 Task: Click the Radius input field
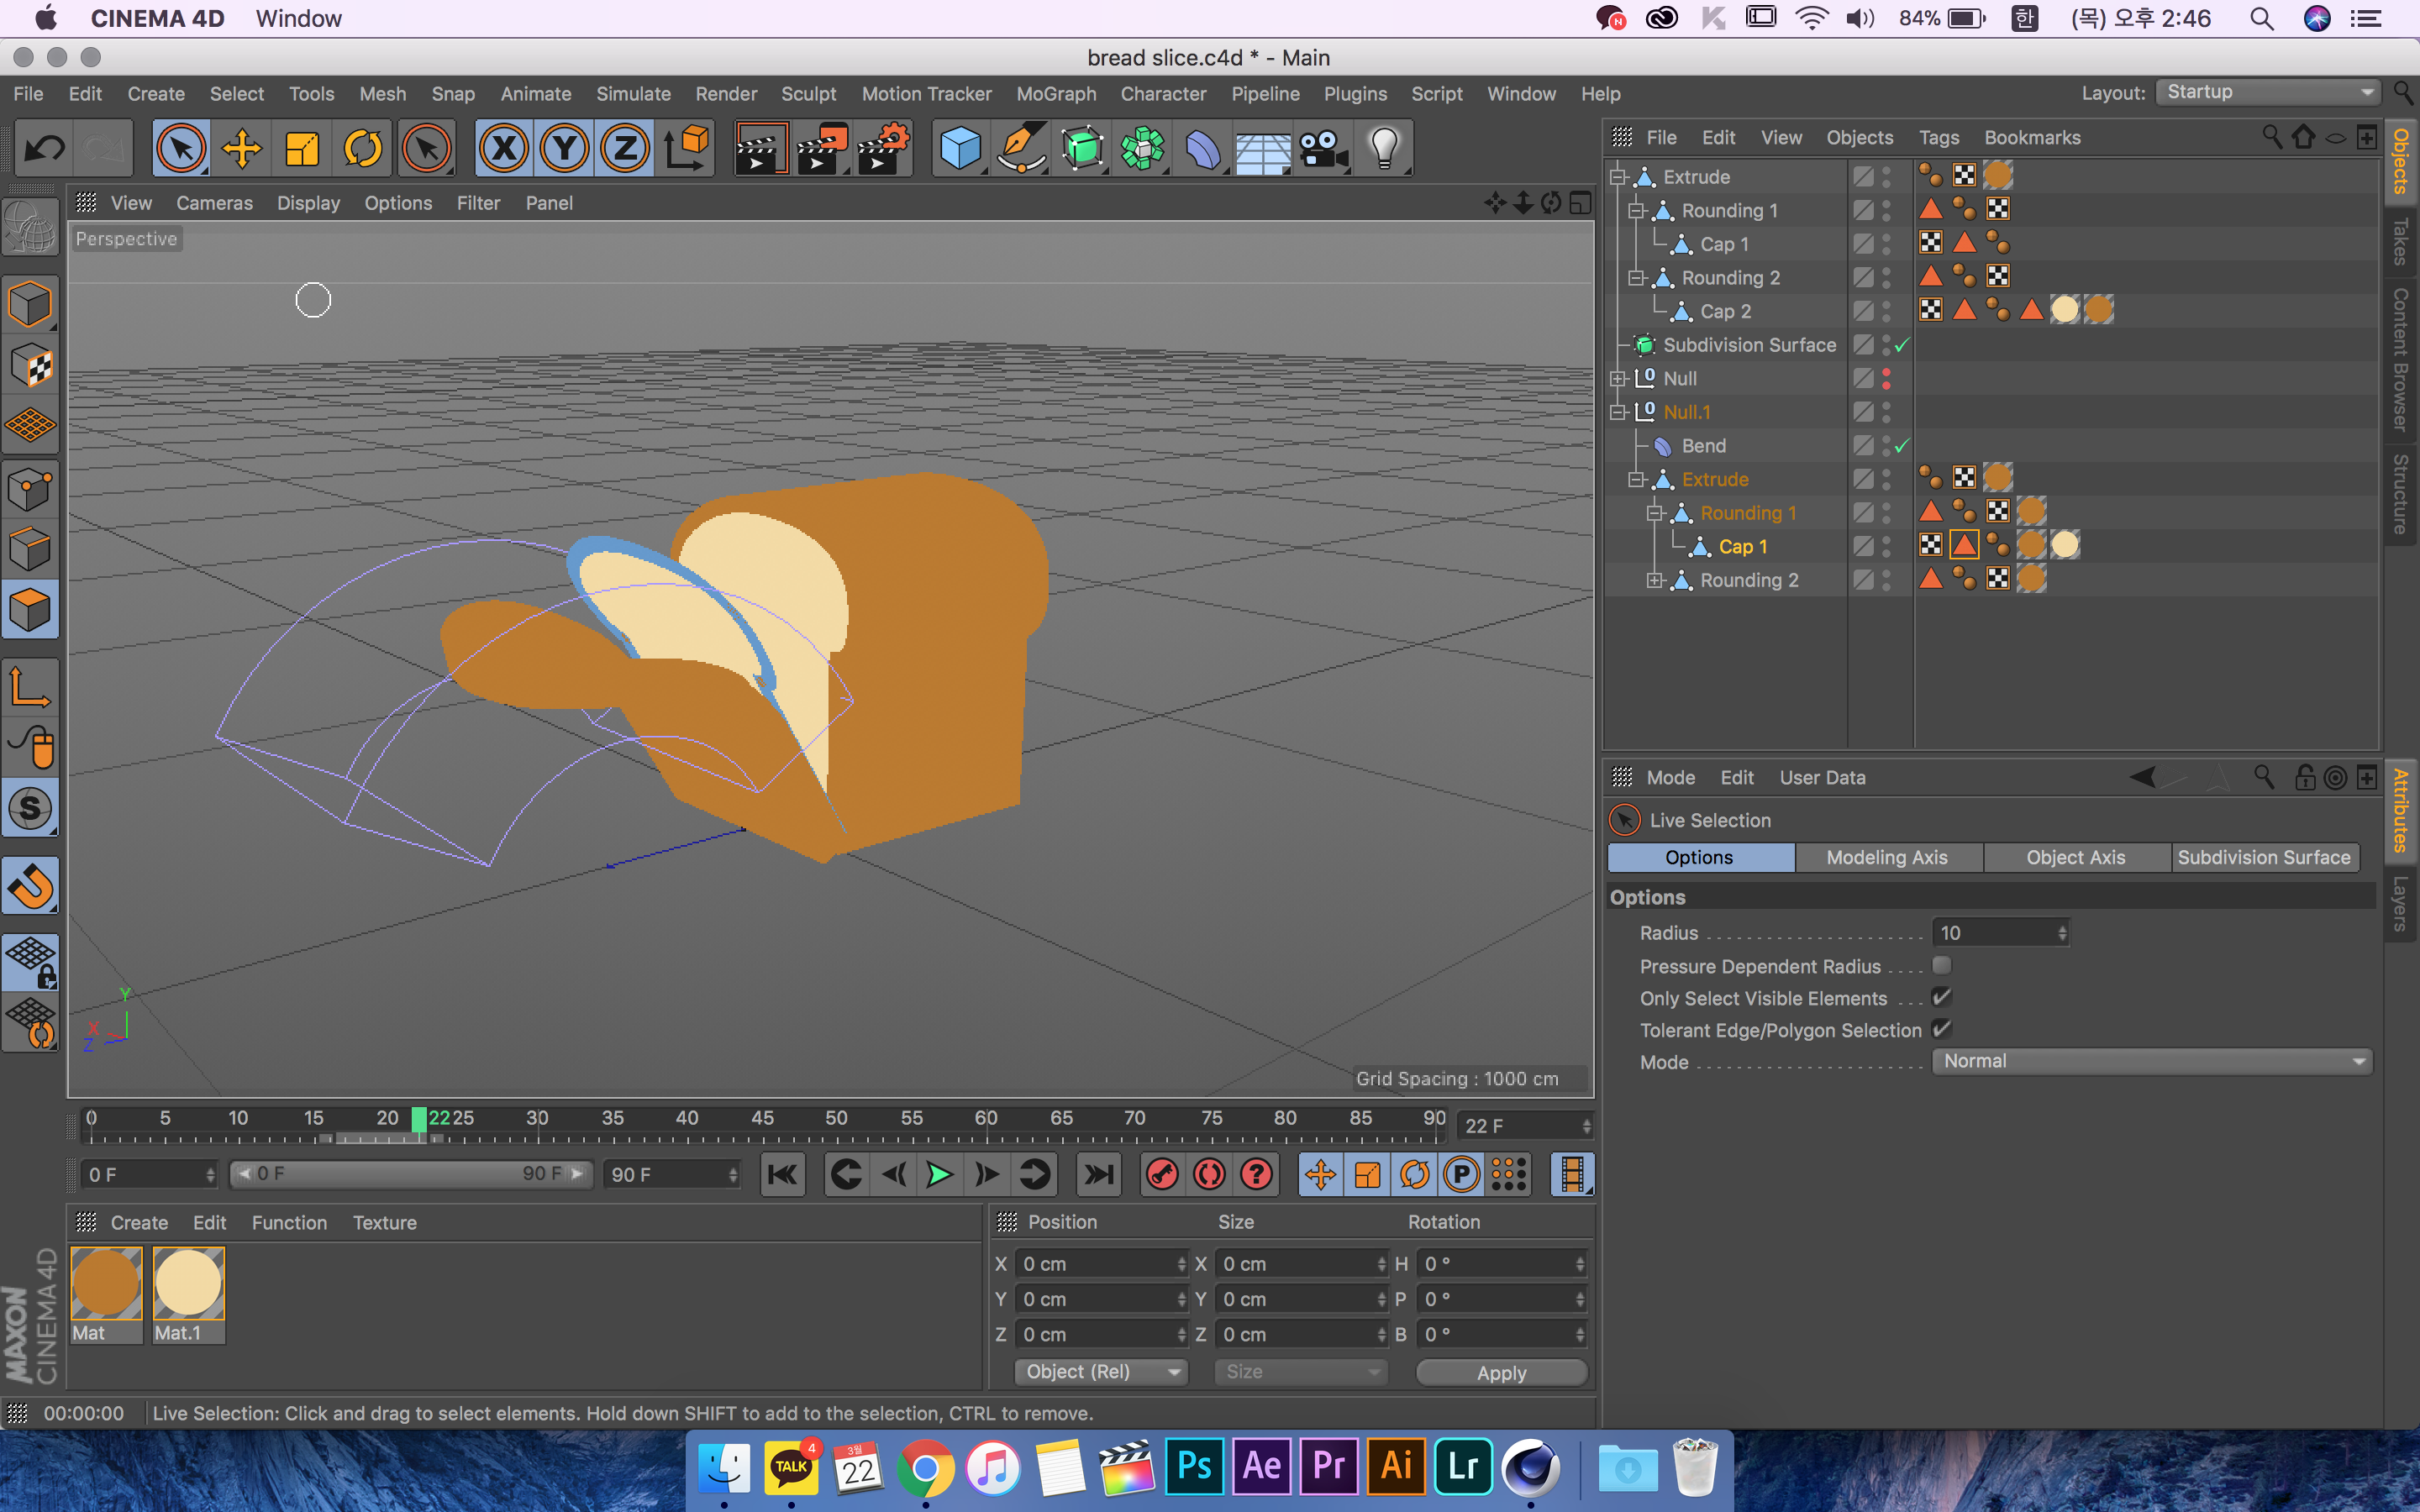pos(2000,933)
